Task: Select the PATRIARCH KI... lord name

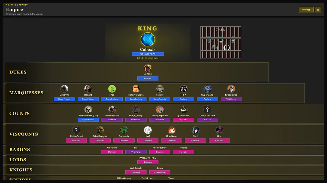Action: (x=148, y=158)
